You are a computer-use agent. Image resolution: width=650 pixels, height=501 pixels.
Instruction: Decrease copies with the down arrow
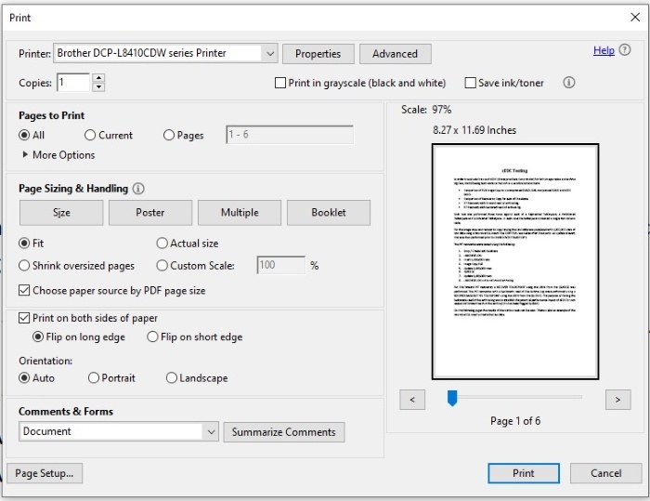(98, 87)
